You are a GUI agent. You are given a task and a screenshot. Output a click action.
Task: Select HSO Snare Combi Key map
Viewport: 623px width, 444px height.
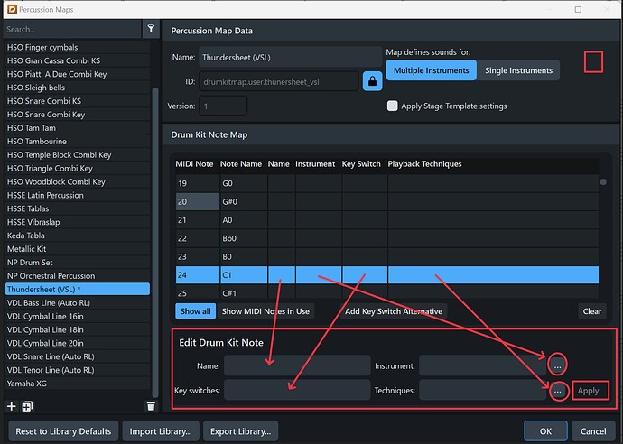tap(78, 115)
